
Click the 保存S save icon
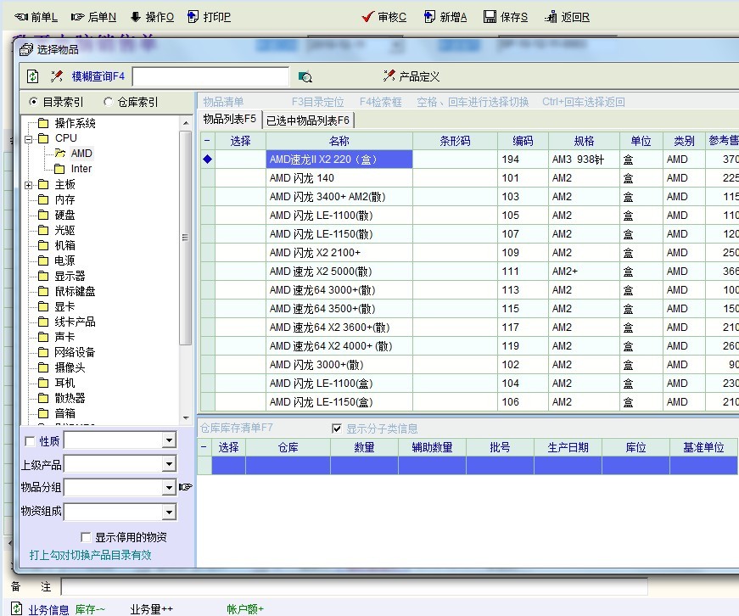click(x=490, y=17)
